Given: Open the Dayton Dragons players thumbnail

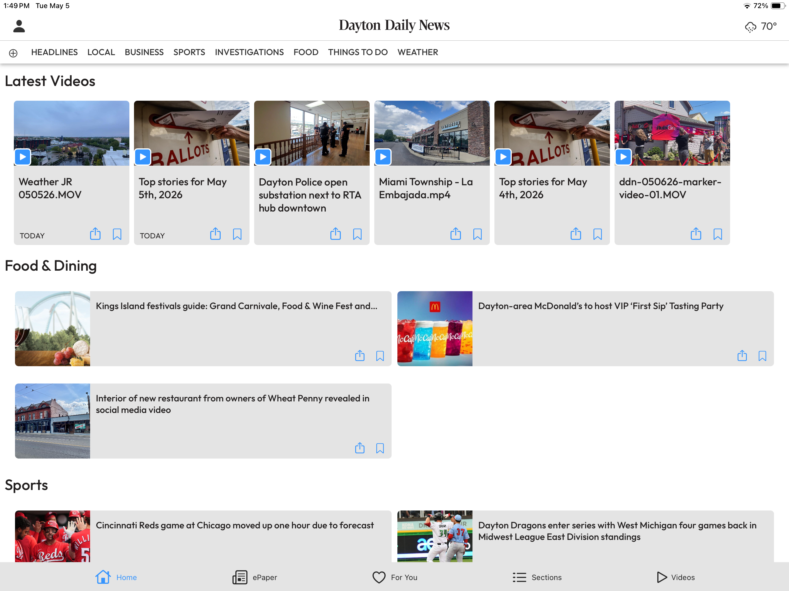Looking at the screenshot, I should point(435,536).
